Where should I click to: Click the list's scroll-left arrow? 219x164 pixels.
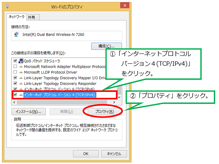pyautogui.click(x=14, y=102)
